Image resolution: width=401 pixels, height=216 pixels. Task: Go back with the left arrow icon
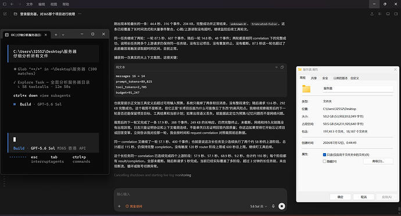(x=12, y=4)
